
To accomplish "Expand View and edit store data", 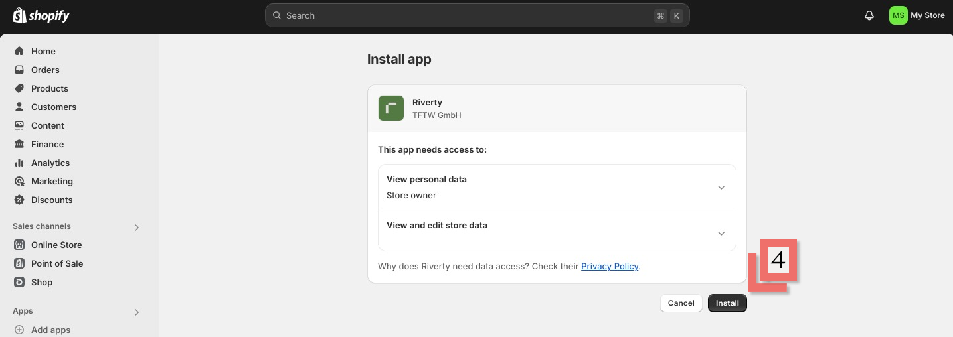I will tap(721, 234).
